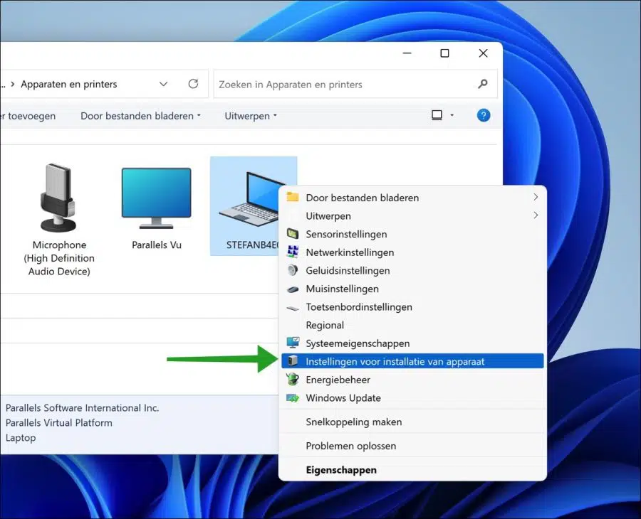Image resolution: width=641 pixels, height=519 pixels.
Task: Select Regional in context menu
Action: 412,325
